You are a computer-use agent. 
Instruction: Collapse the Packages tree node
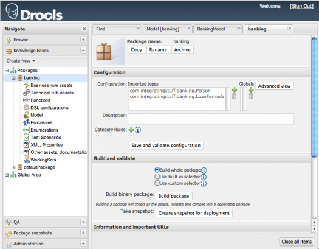7,71
